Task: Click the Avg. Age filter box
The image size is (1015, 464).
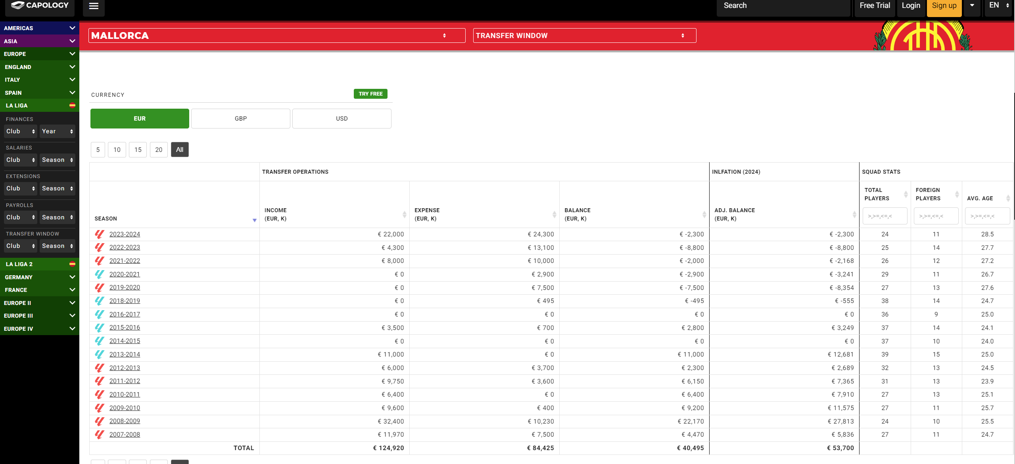Action: (987, 216)
